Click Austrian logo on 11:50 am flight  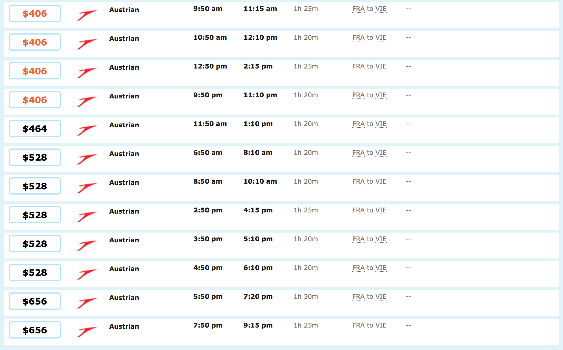click(x=86, y=130)
